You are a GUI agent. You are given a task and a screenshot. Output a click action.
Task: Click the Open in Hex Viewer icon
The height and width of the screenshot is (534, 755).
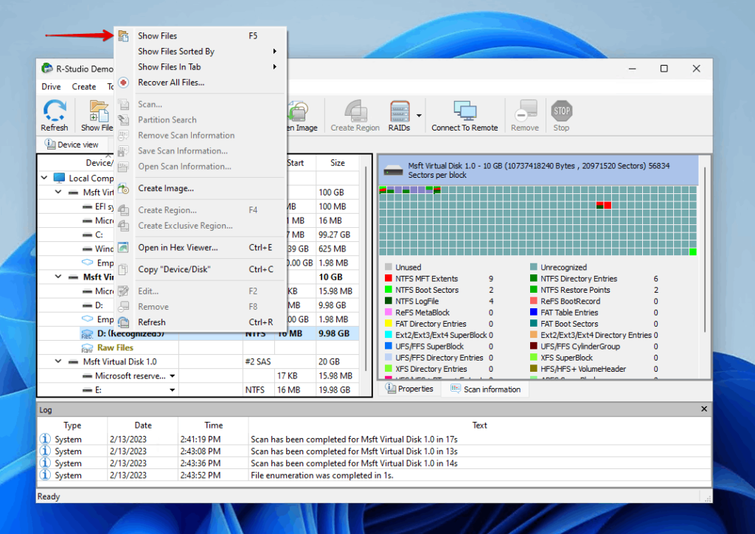124,248
